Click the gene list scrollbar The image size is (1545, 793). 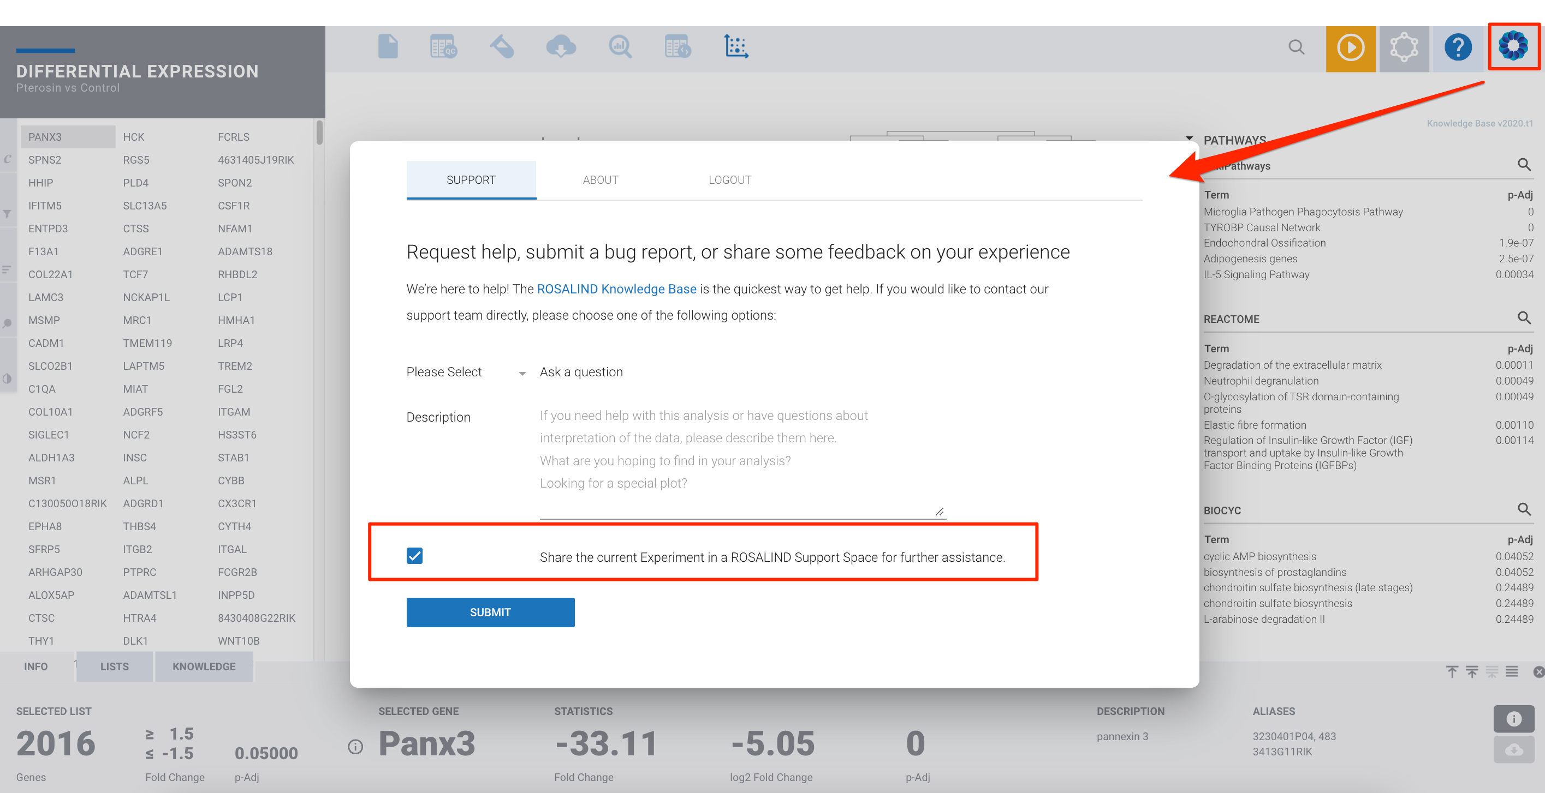(x=320, y=133)
